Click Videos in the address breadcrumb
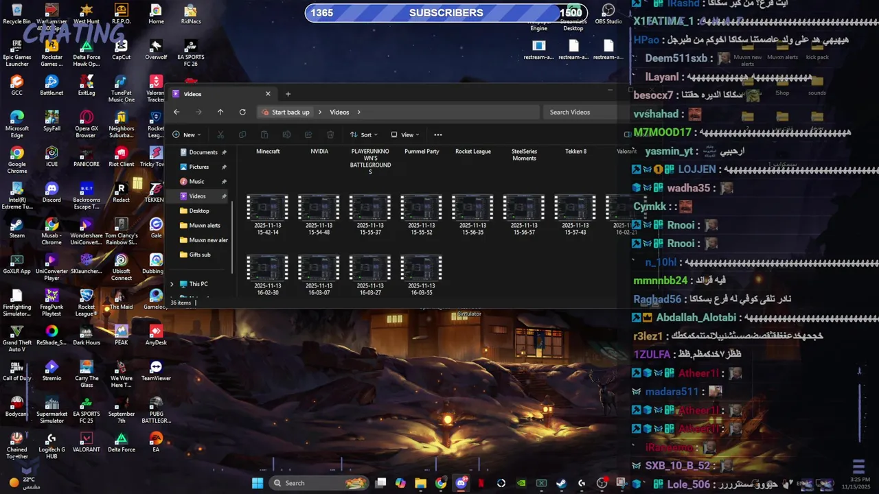 (x=339, y=112)
